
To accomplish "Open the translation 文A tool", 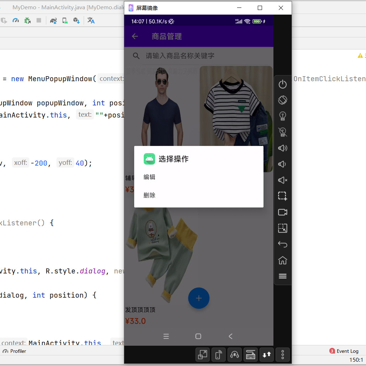I will coord(91,21).
